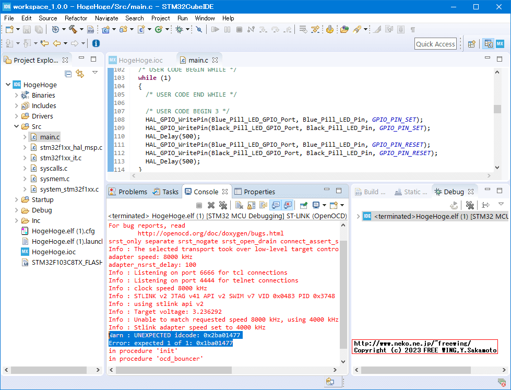The image size is (511, 390).
Task: Toggle Skip All Breakpoints in the toolbar
Action: click(199, 30)
